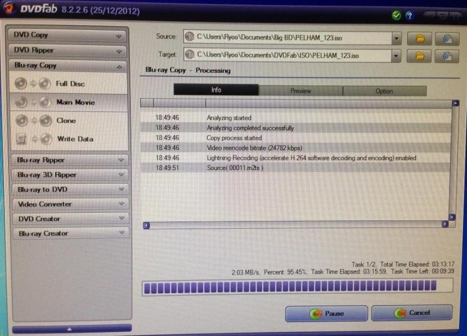Click the Full Disc disc-to-disc icon
Image resolution: width=467 pixels, height=336 pixels.
(x=33, y=84)
